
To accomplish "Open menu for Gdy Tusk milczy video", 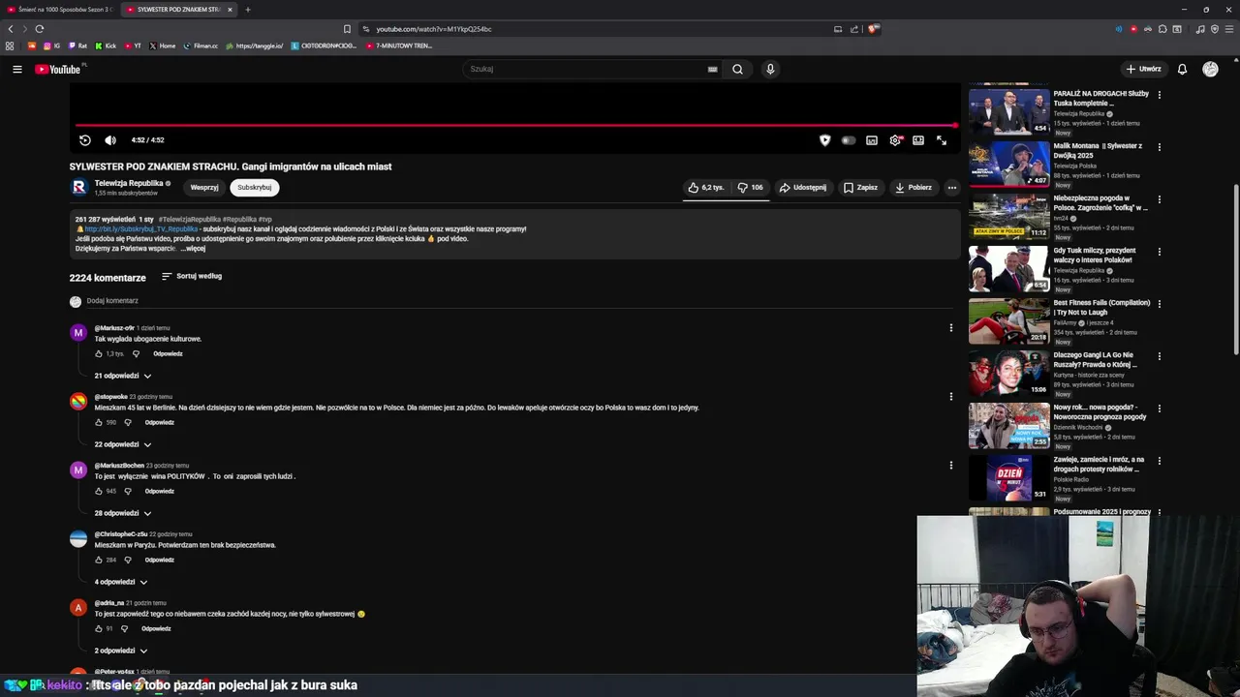I will coord(1159,252).
